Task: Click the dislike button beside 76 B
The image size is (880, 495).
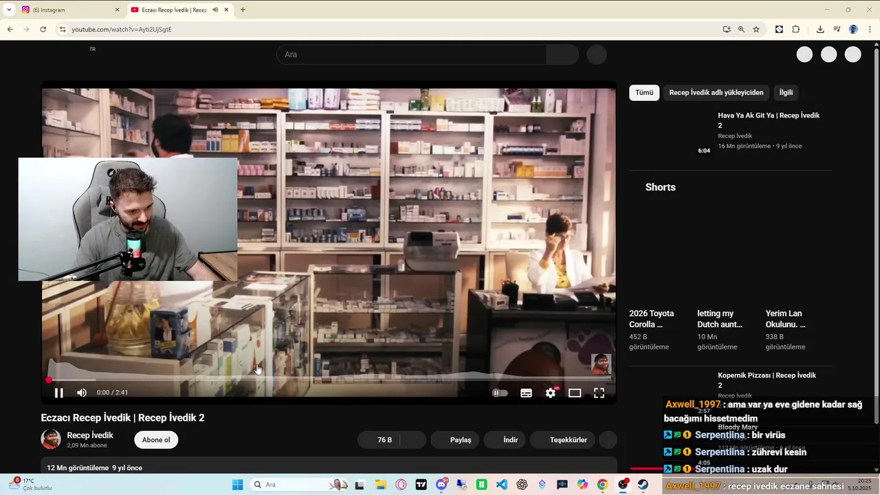Action: tap(413, 440)
